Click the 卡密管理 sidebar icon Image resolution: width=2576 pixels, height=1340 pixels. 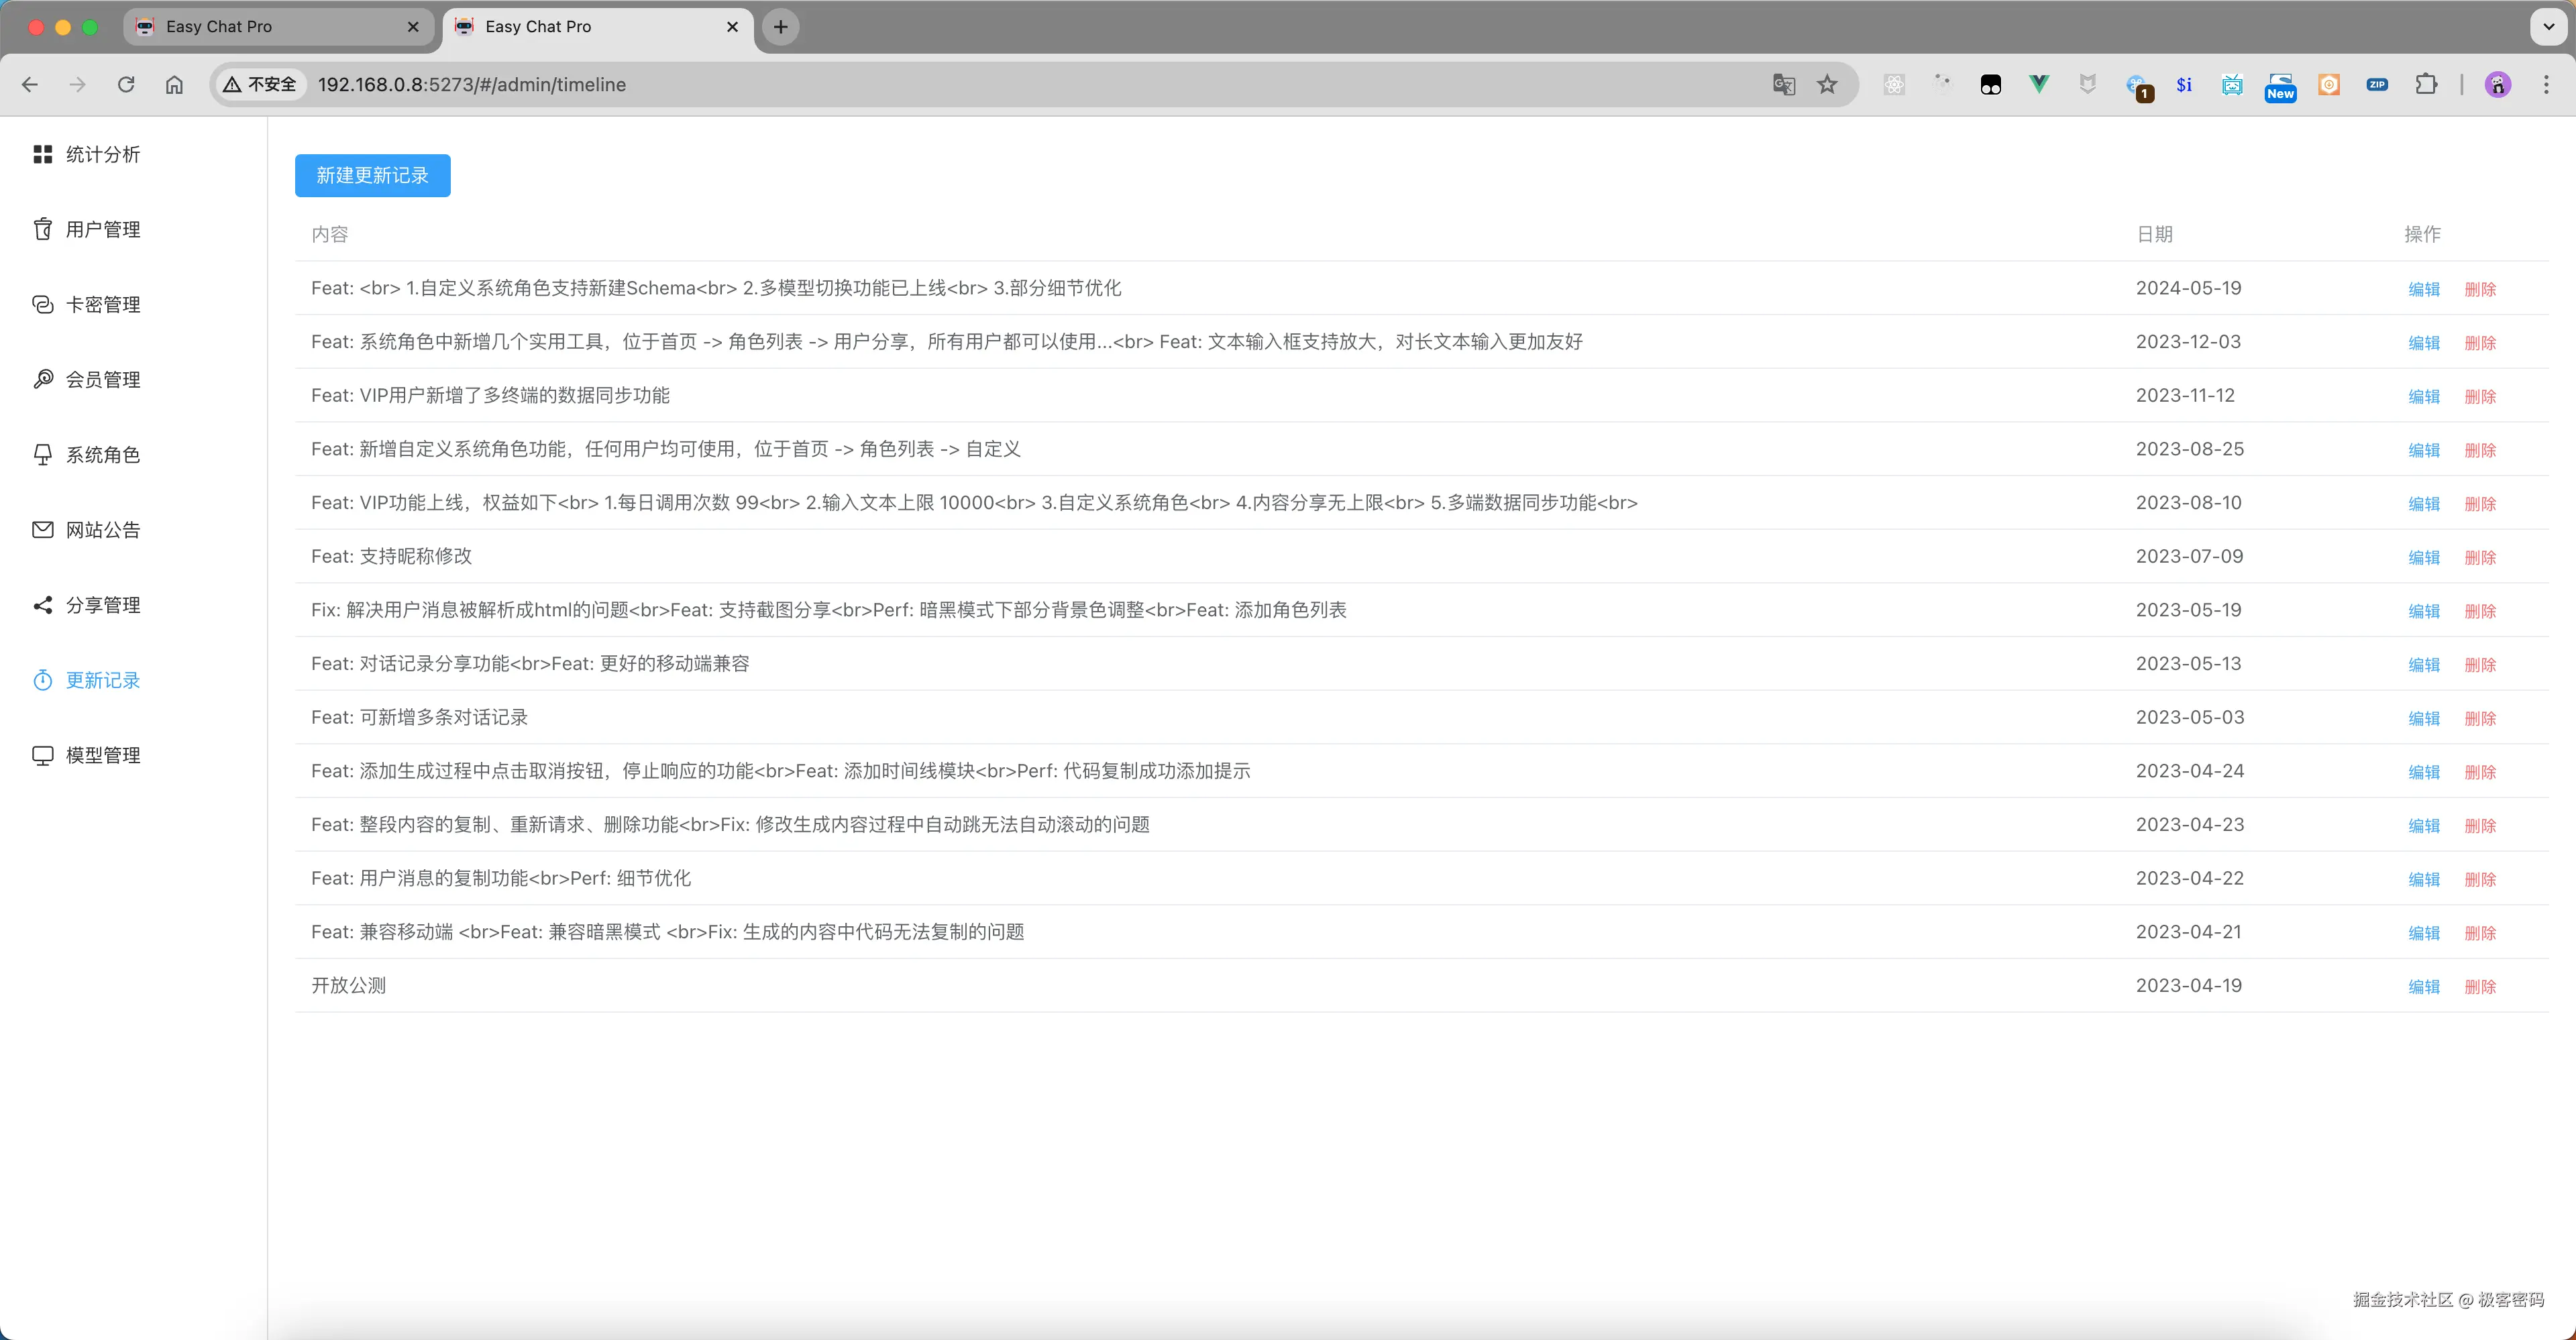(x=42, y=304)
